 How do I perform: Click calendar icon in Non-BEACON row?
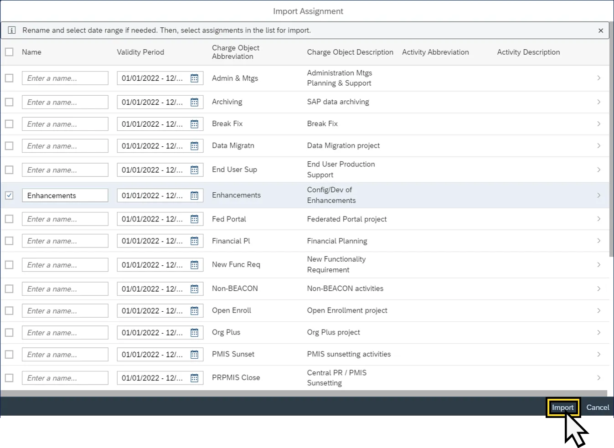[194, 289]
